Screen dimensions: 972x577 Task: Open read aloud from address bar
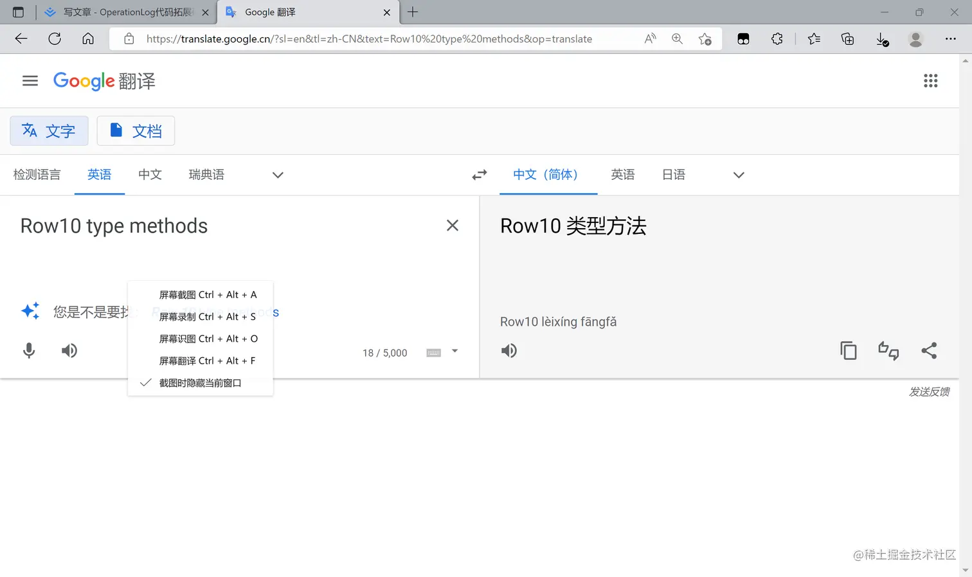(651, 39)
